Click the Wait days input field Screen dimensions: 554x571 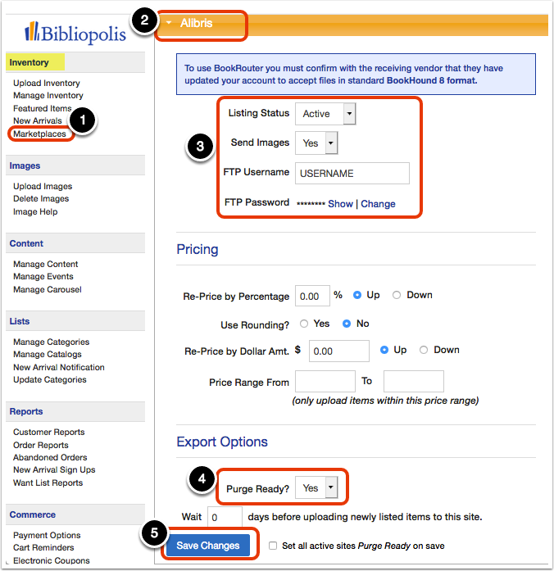pos(225,517)
